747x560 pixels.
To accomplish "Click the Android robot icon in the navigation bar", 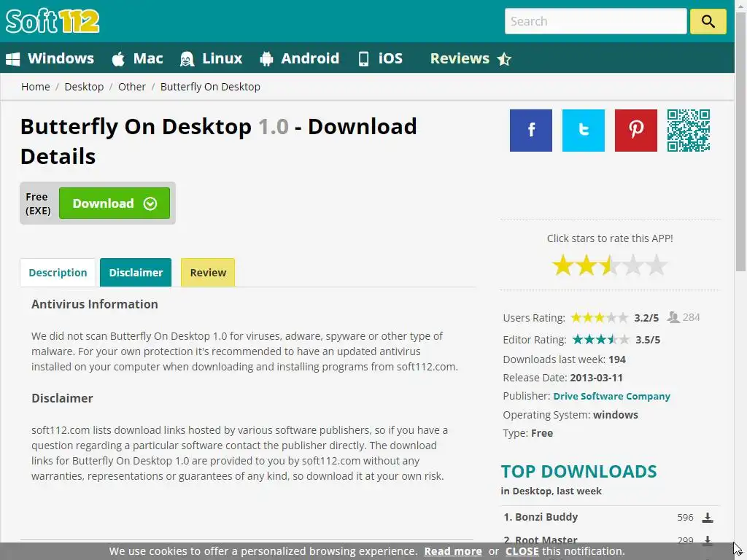I will [266, 59].
